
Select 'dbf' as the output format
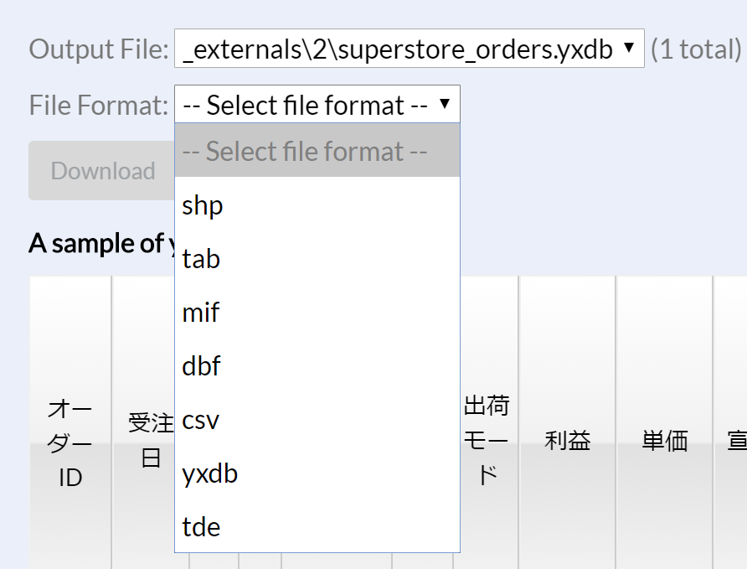click(201, 366)
